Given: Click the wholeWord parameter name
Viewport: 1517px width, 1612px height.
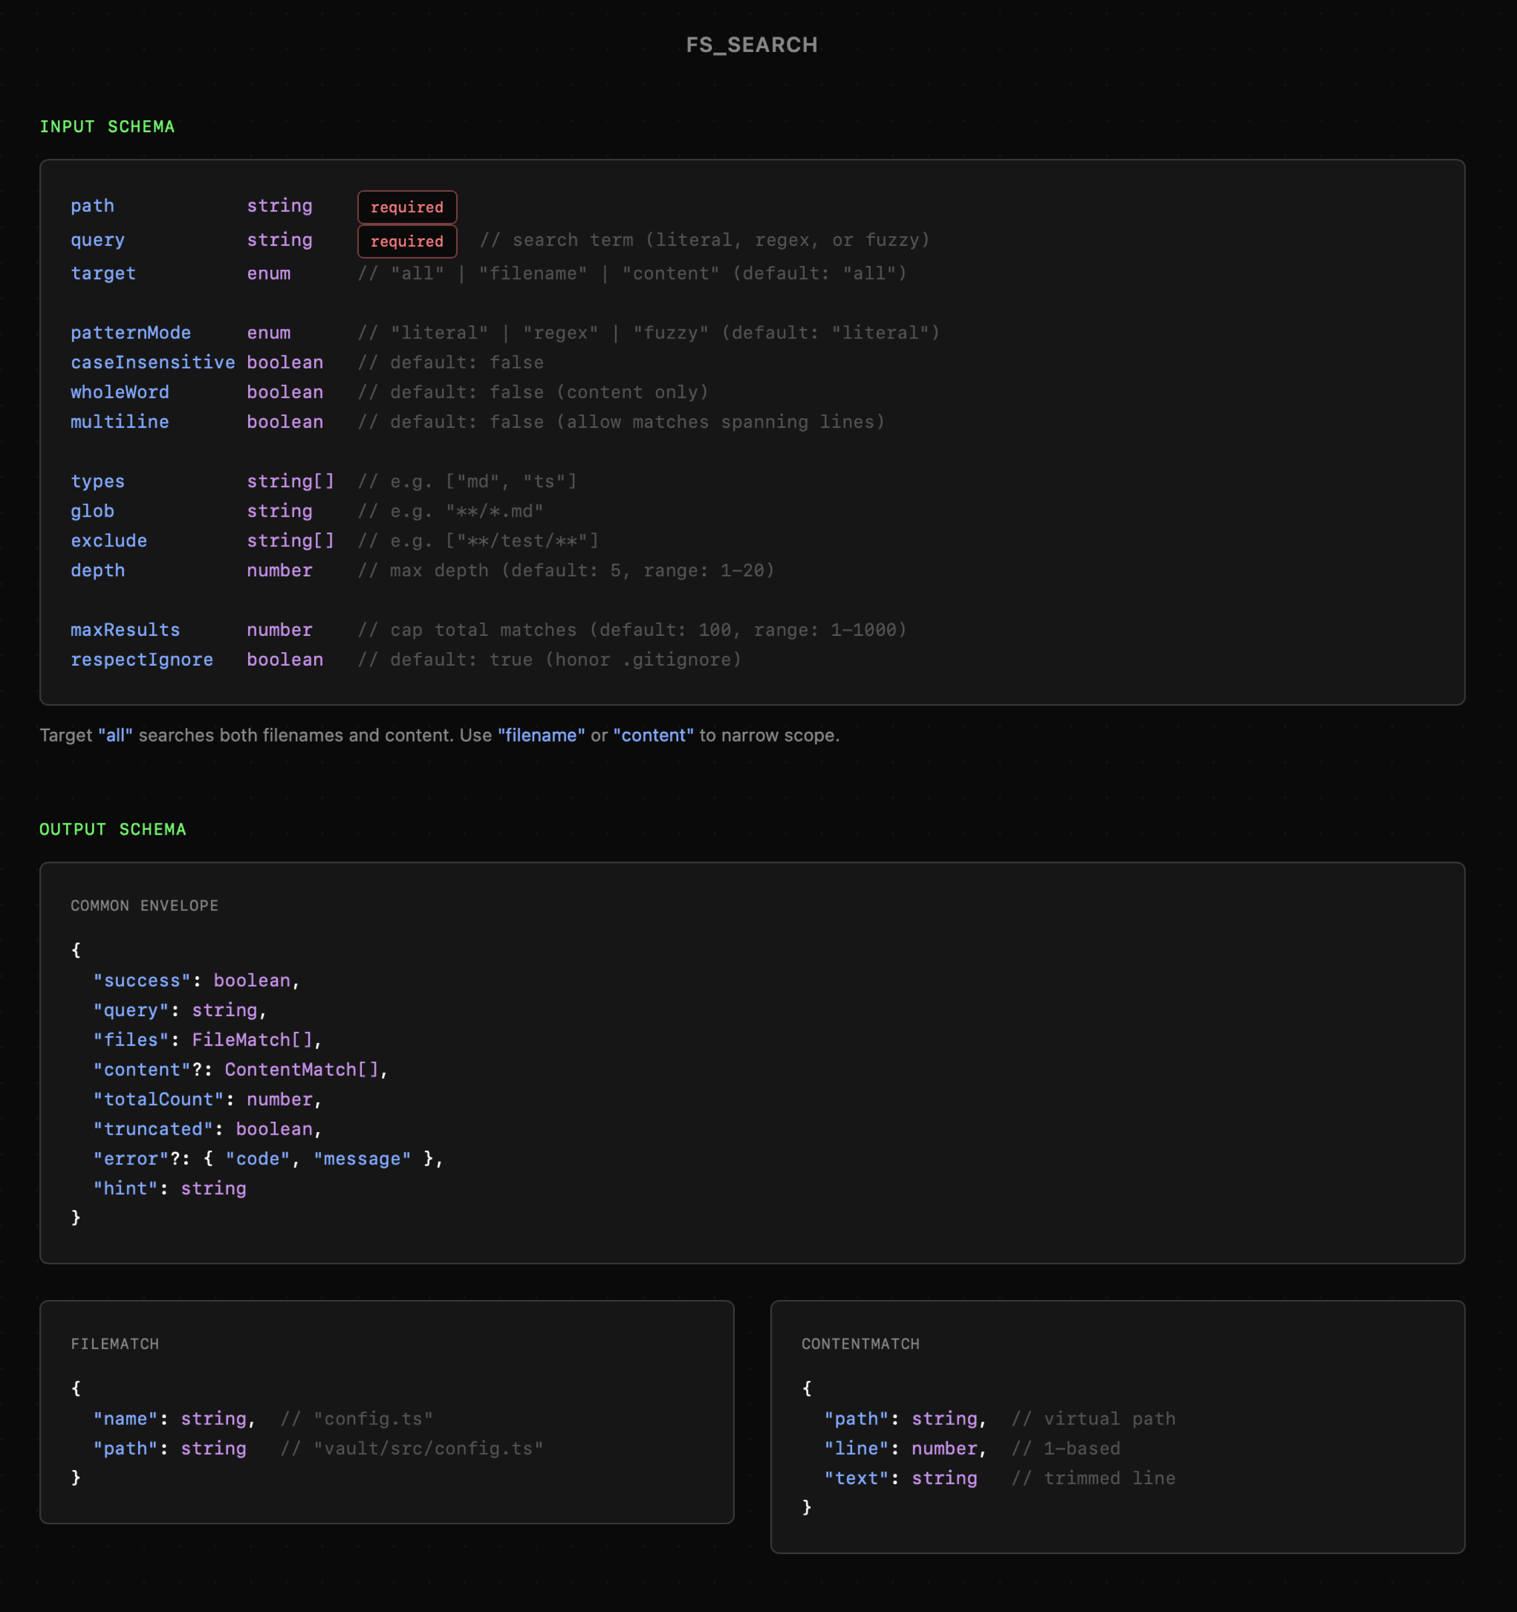Looking at the screenshot, I should [x=119, y=393].
